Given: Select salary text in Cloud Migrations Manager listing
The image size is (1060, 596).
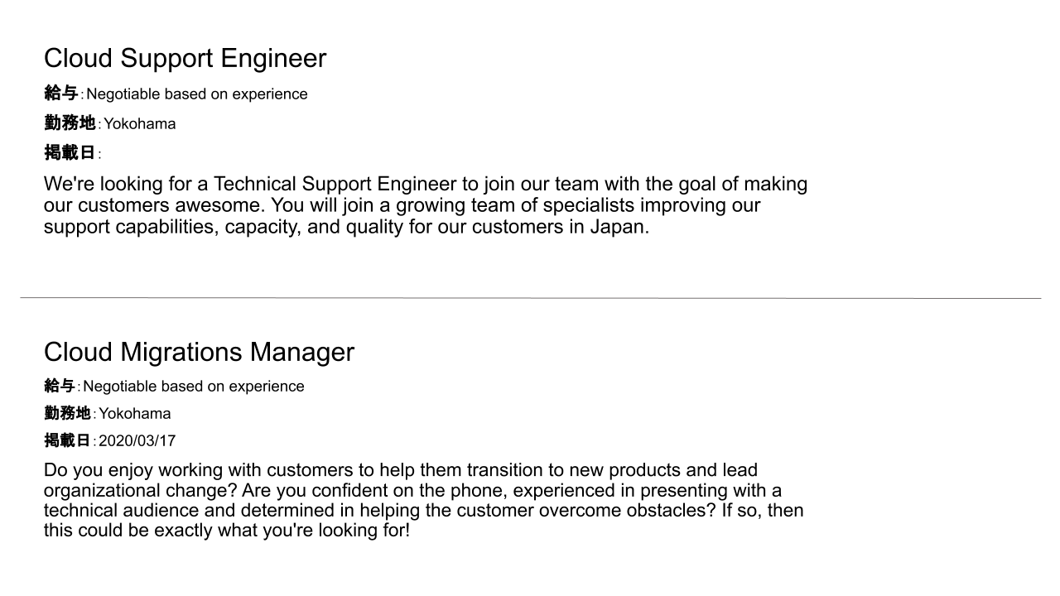Looking at the screenshot, I should click(x=194, y=387).
